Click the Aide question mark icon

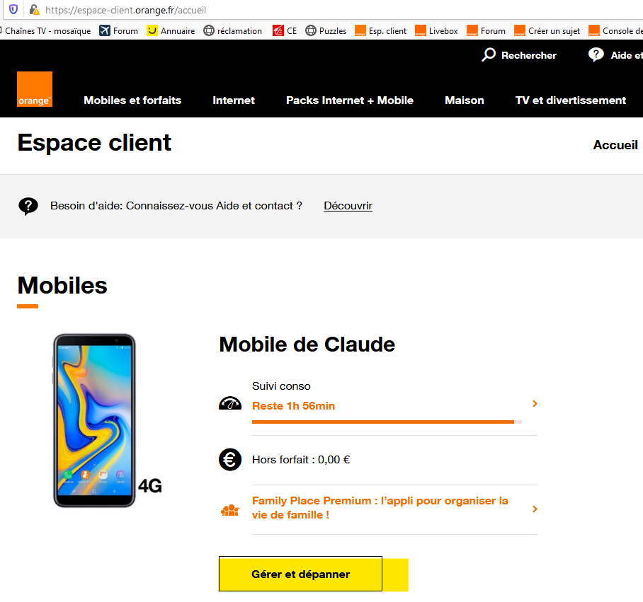(x=596, y=55)
